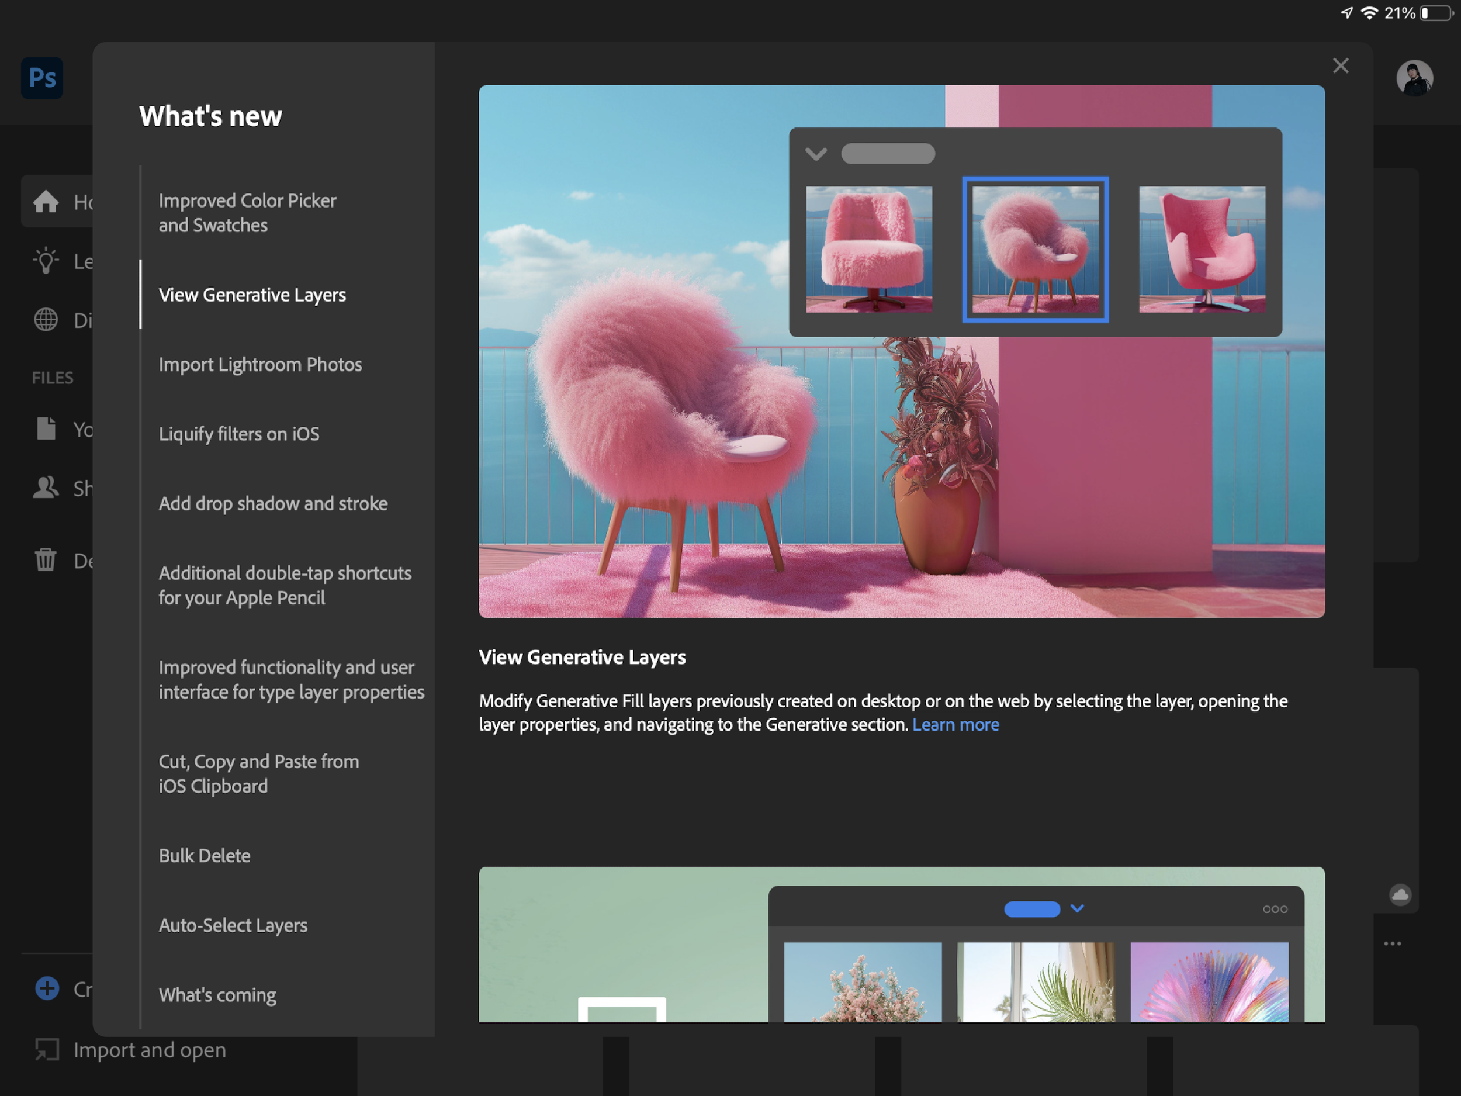The width and height of the screenshot is (1461, 1096).
Task: Open the Learn lightbulb icon
Action: pos(46,261)
